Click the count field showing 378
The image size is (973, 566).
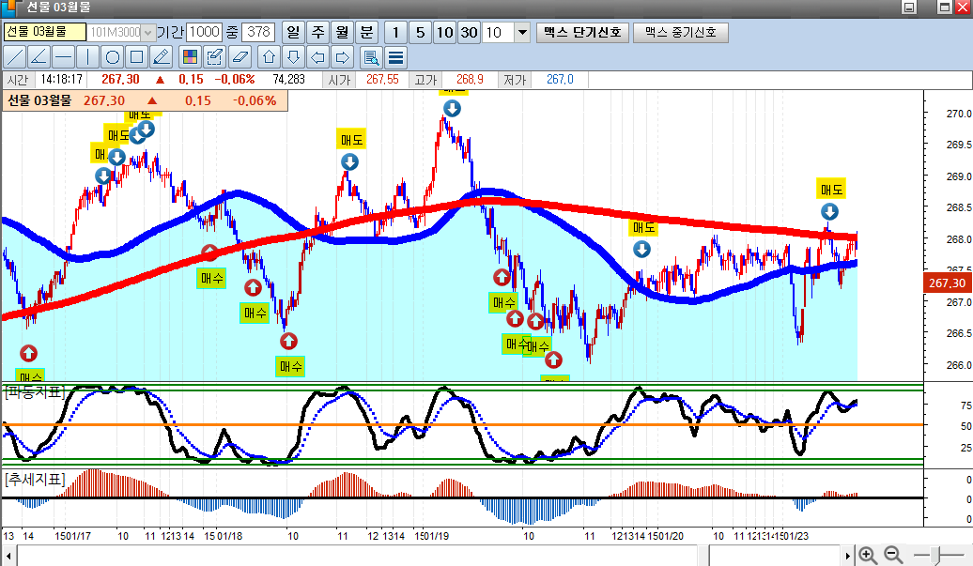coord(258,32)
